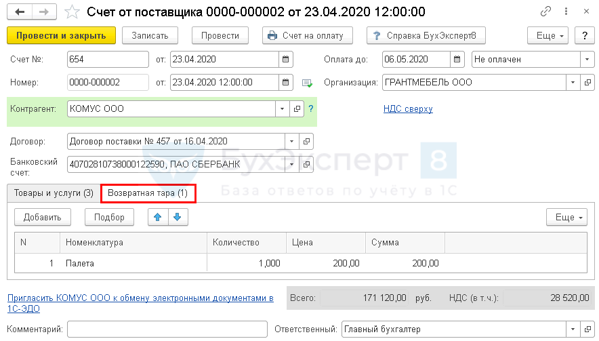Image resolution: width=599 pixels, height=341 pixels.
Task: Expand the payment status Не оплачен dropdown
Action: (586, 60)
